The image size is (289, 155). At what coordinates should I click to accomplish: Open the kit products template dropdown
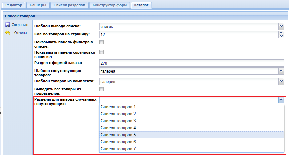click(281, 81)
